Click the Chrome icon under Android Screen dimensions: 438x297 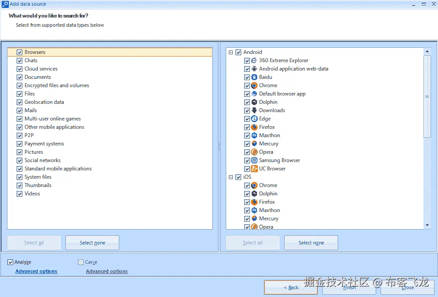coord(254,85)
